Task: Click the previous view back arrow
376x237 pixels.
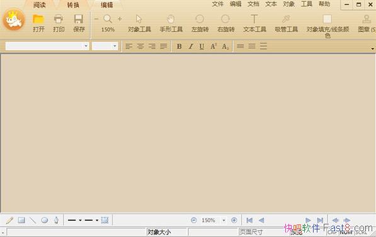Action: (x=335, y=220)
